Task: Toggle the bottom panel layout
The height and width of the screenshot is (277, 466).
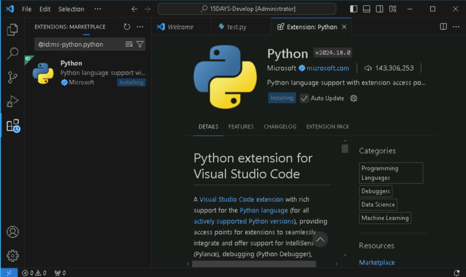Action: coord(366,9)
